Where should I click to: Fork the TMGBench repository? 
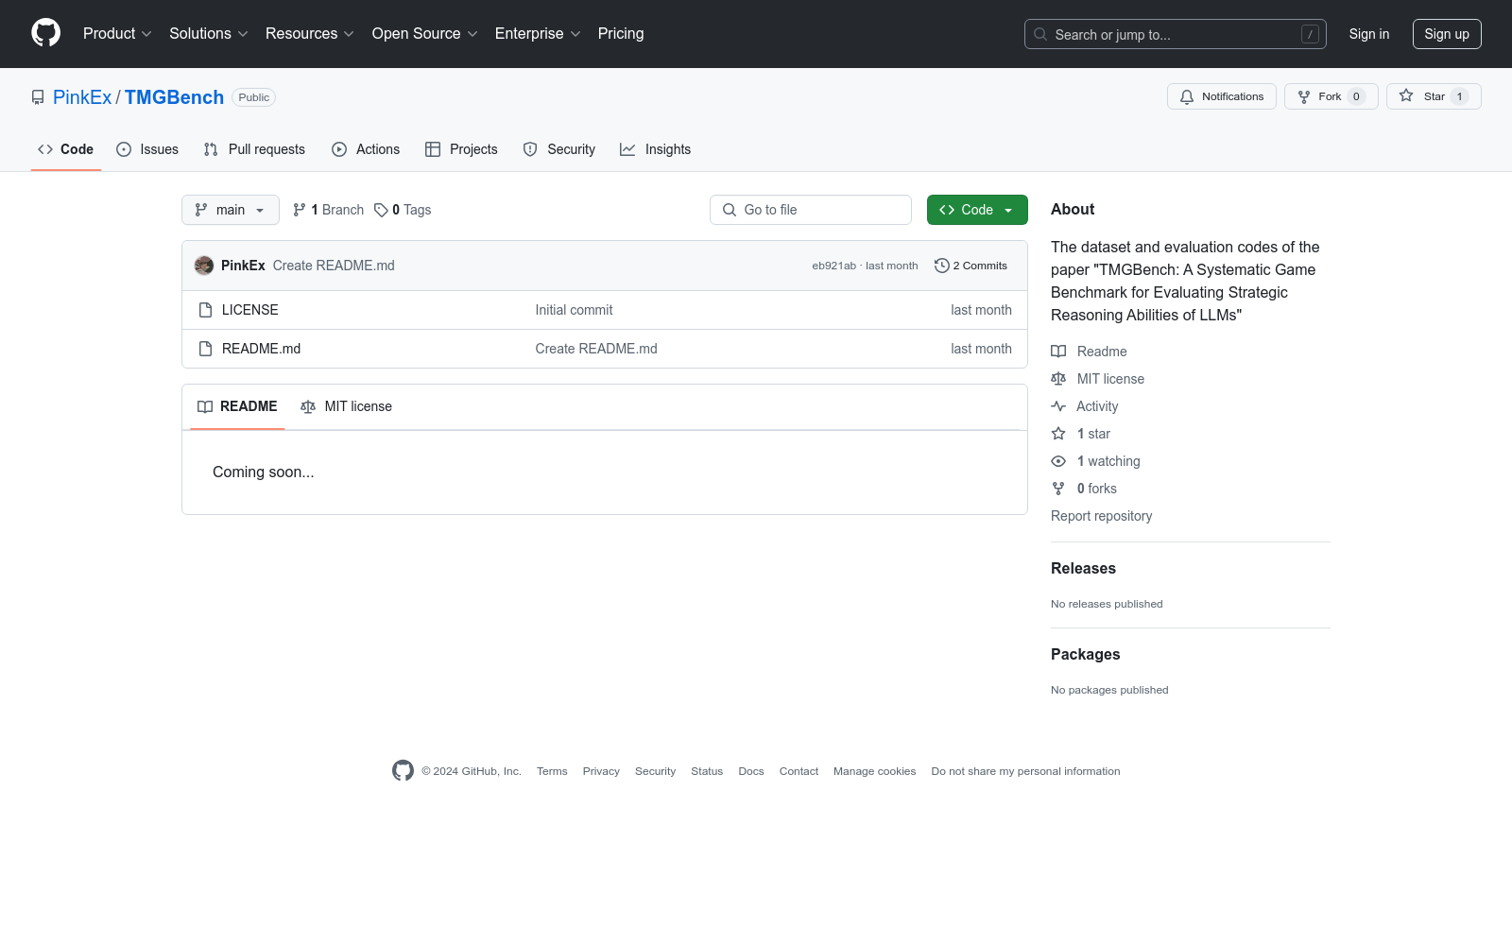coord(1331,96)
